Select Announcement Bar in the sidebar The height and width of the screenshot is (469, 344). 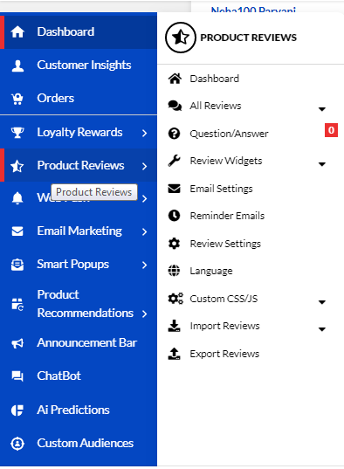point(79,342)
